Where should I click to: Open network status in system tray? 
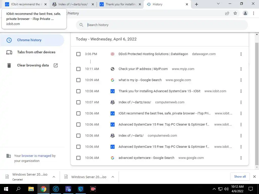pos(220,189)
